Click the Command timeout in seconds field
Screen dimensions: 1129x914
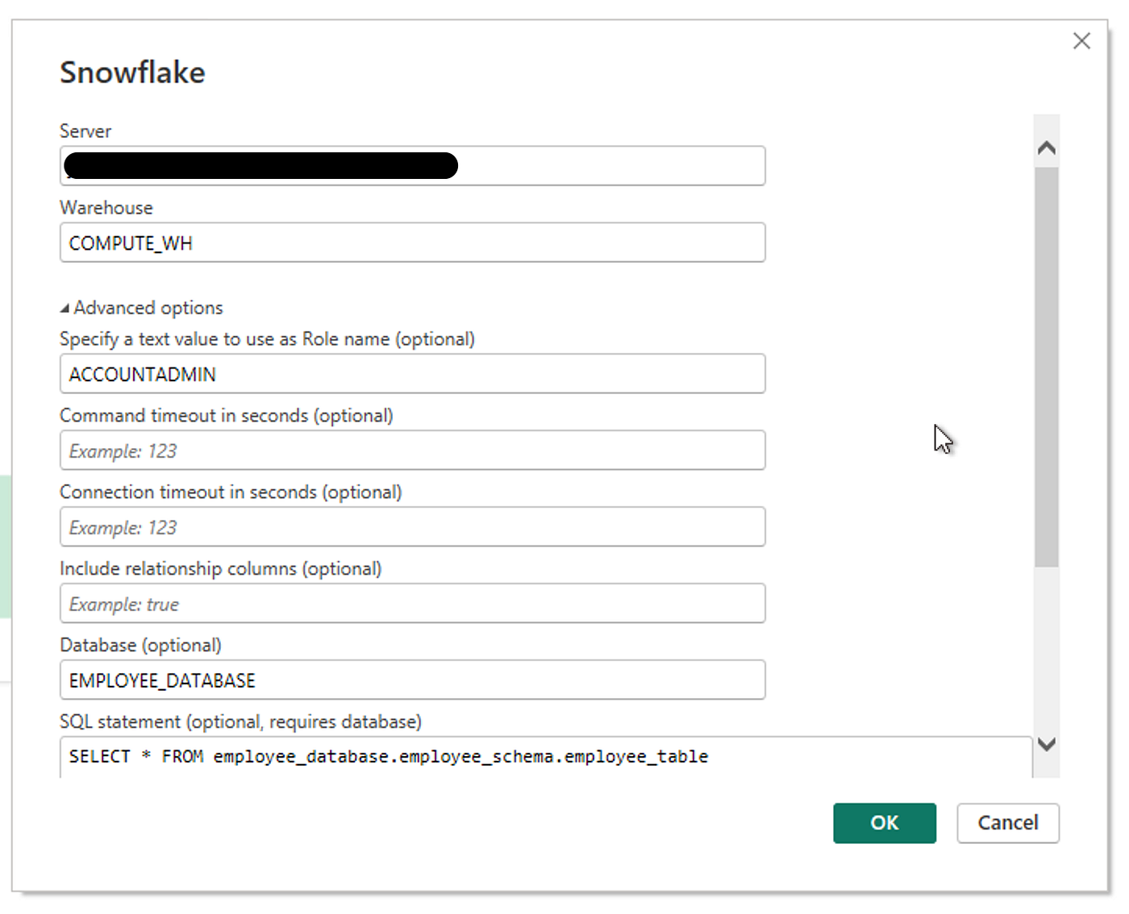412,451
